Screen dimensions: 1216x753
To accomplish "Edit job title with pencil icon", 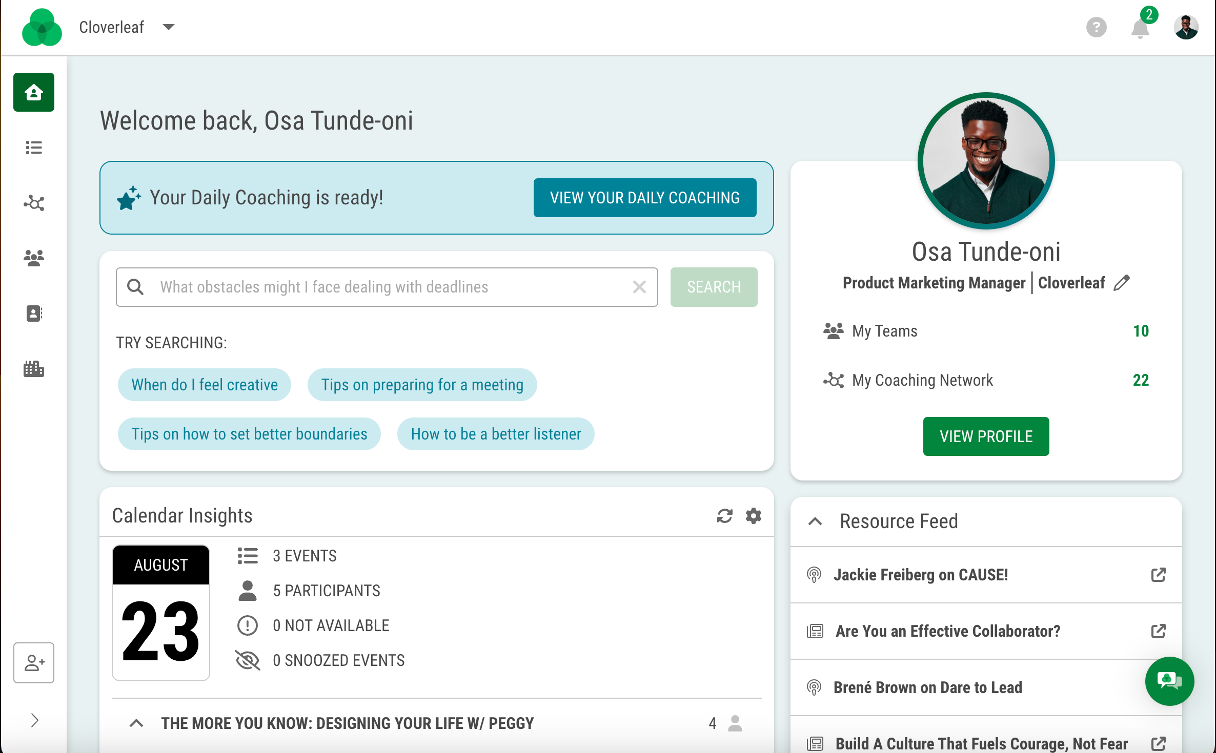I will click(1122, 283).
